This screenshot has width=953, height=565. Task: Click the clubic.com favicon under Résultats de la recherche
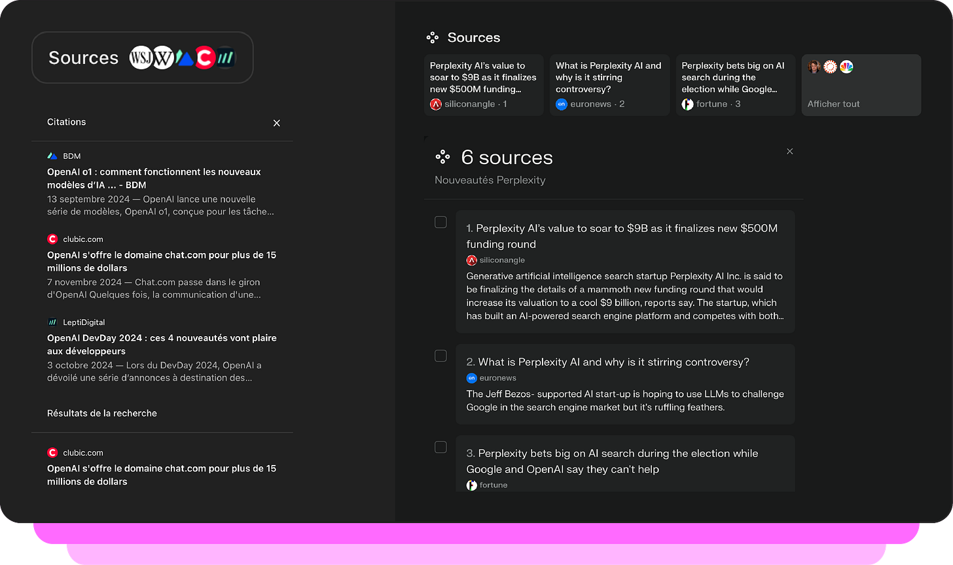pos(52,453)
